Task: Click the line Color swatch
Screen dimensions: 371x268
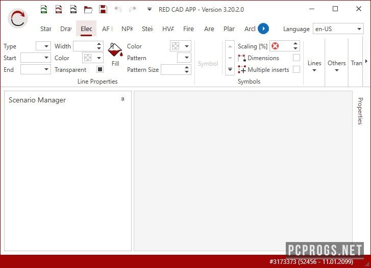Action: click(x=88, y=58)
